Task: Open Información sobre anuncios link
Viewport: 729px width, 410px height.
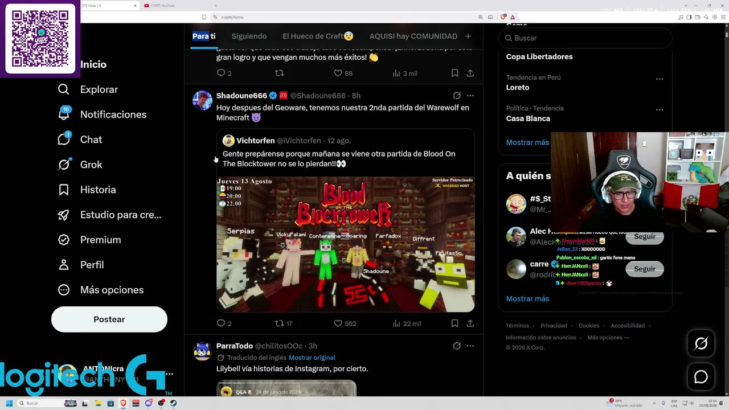Action: coord(541,338)
